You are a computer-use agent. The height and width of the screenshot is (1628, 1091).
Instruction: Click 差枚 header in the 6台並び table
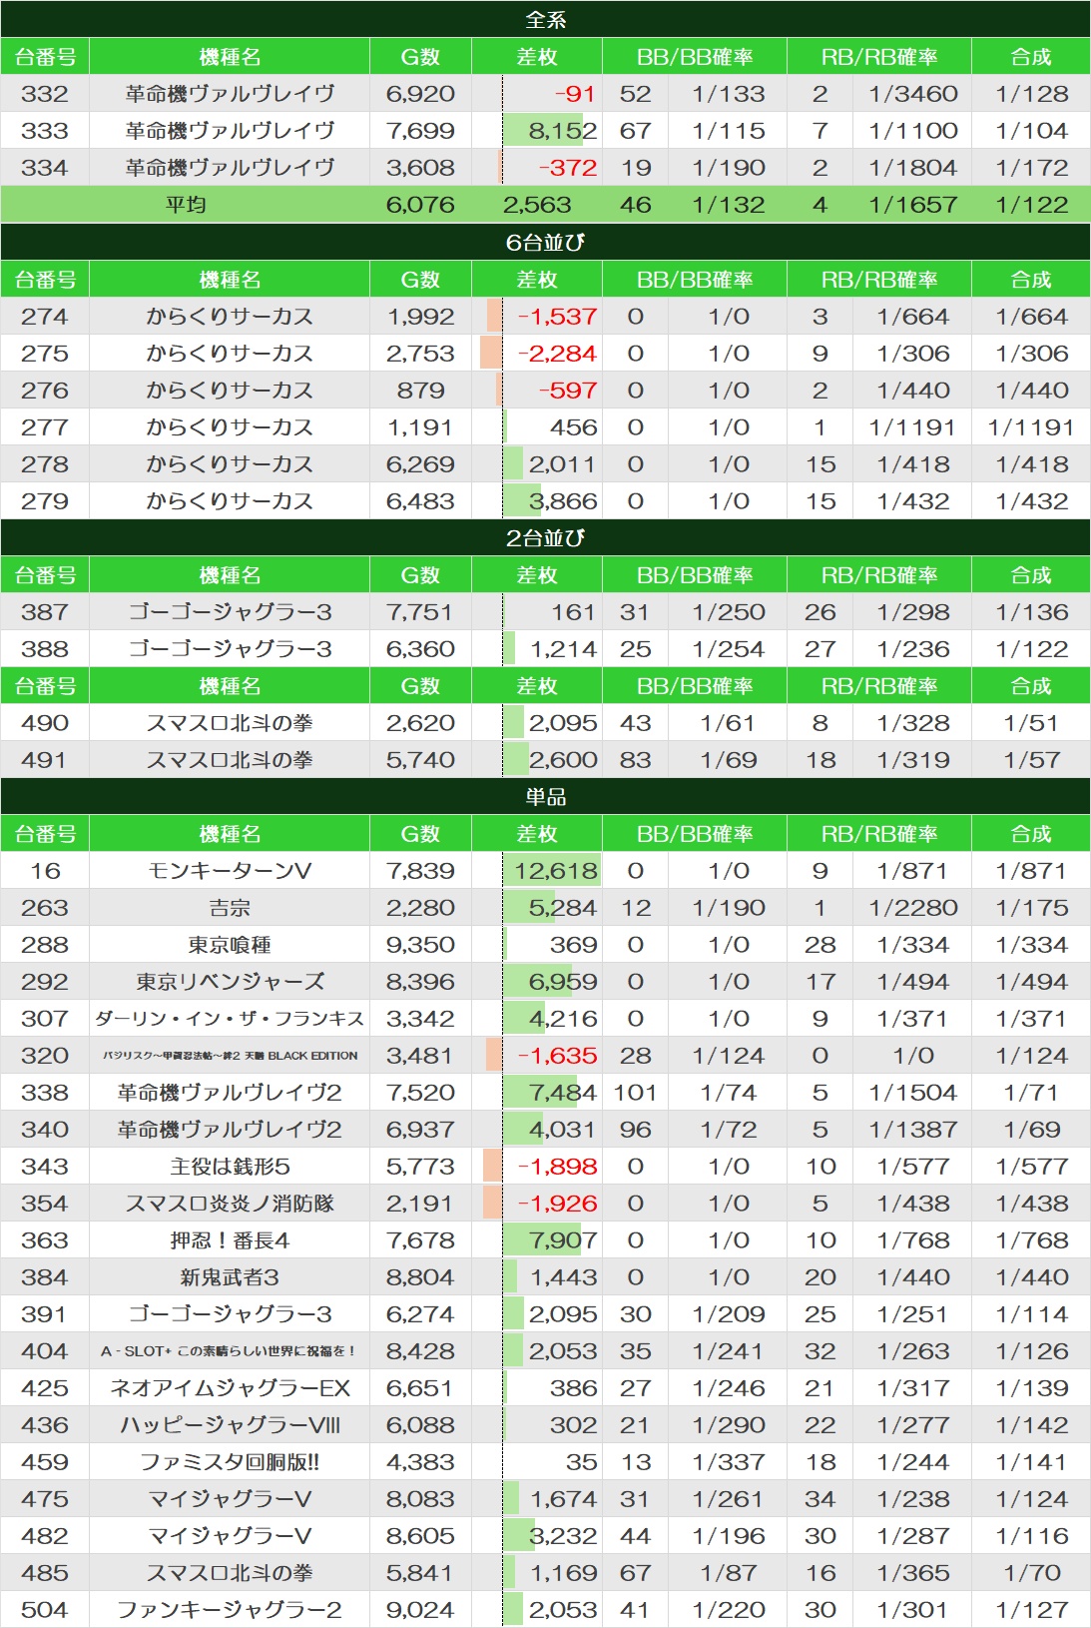pyautogui.click(x=537, y=280)
